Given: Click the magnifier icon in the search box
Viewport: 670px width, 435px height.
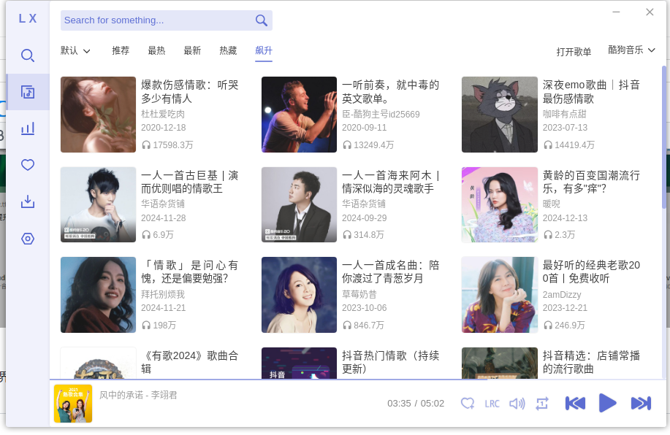Looking at the screenshot, I should tap(261, 20).
